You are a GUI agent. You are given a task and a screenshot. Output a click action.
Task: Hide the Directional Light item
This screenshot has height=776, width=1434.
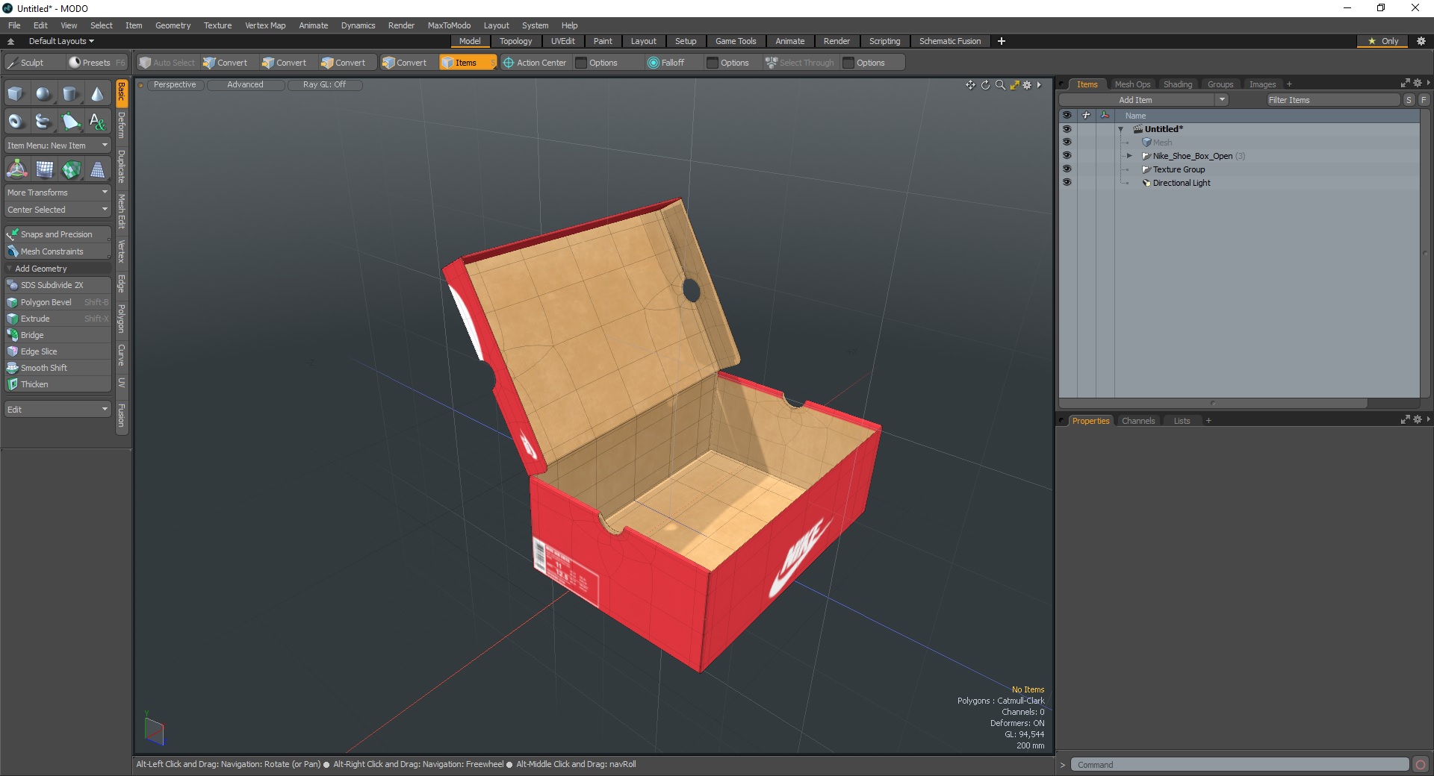click(1067, 183)
